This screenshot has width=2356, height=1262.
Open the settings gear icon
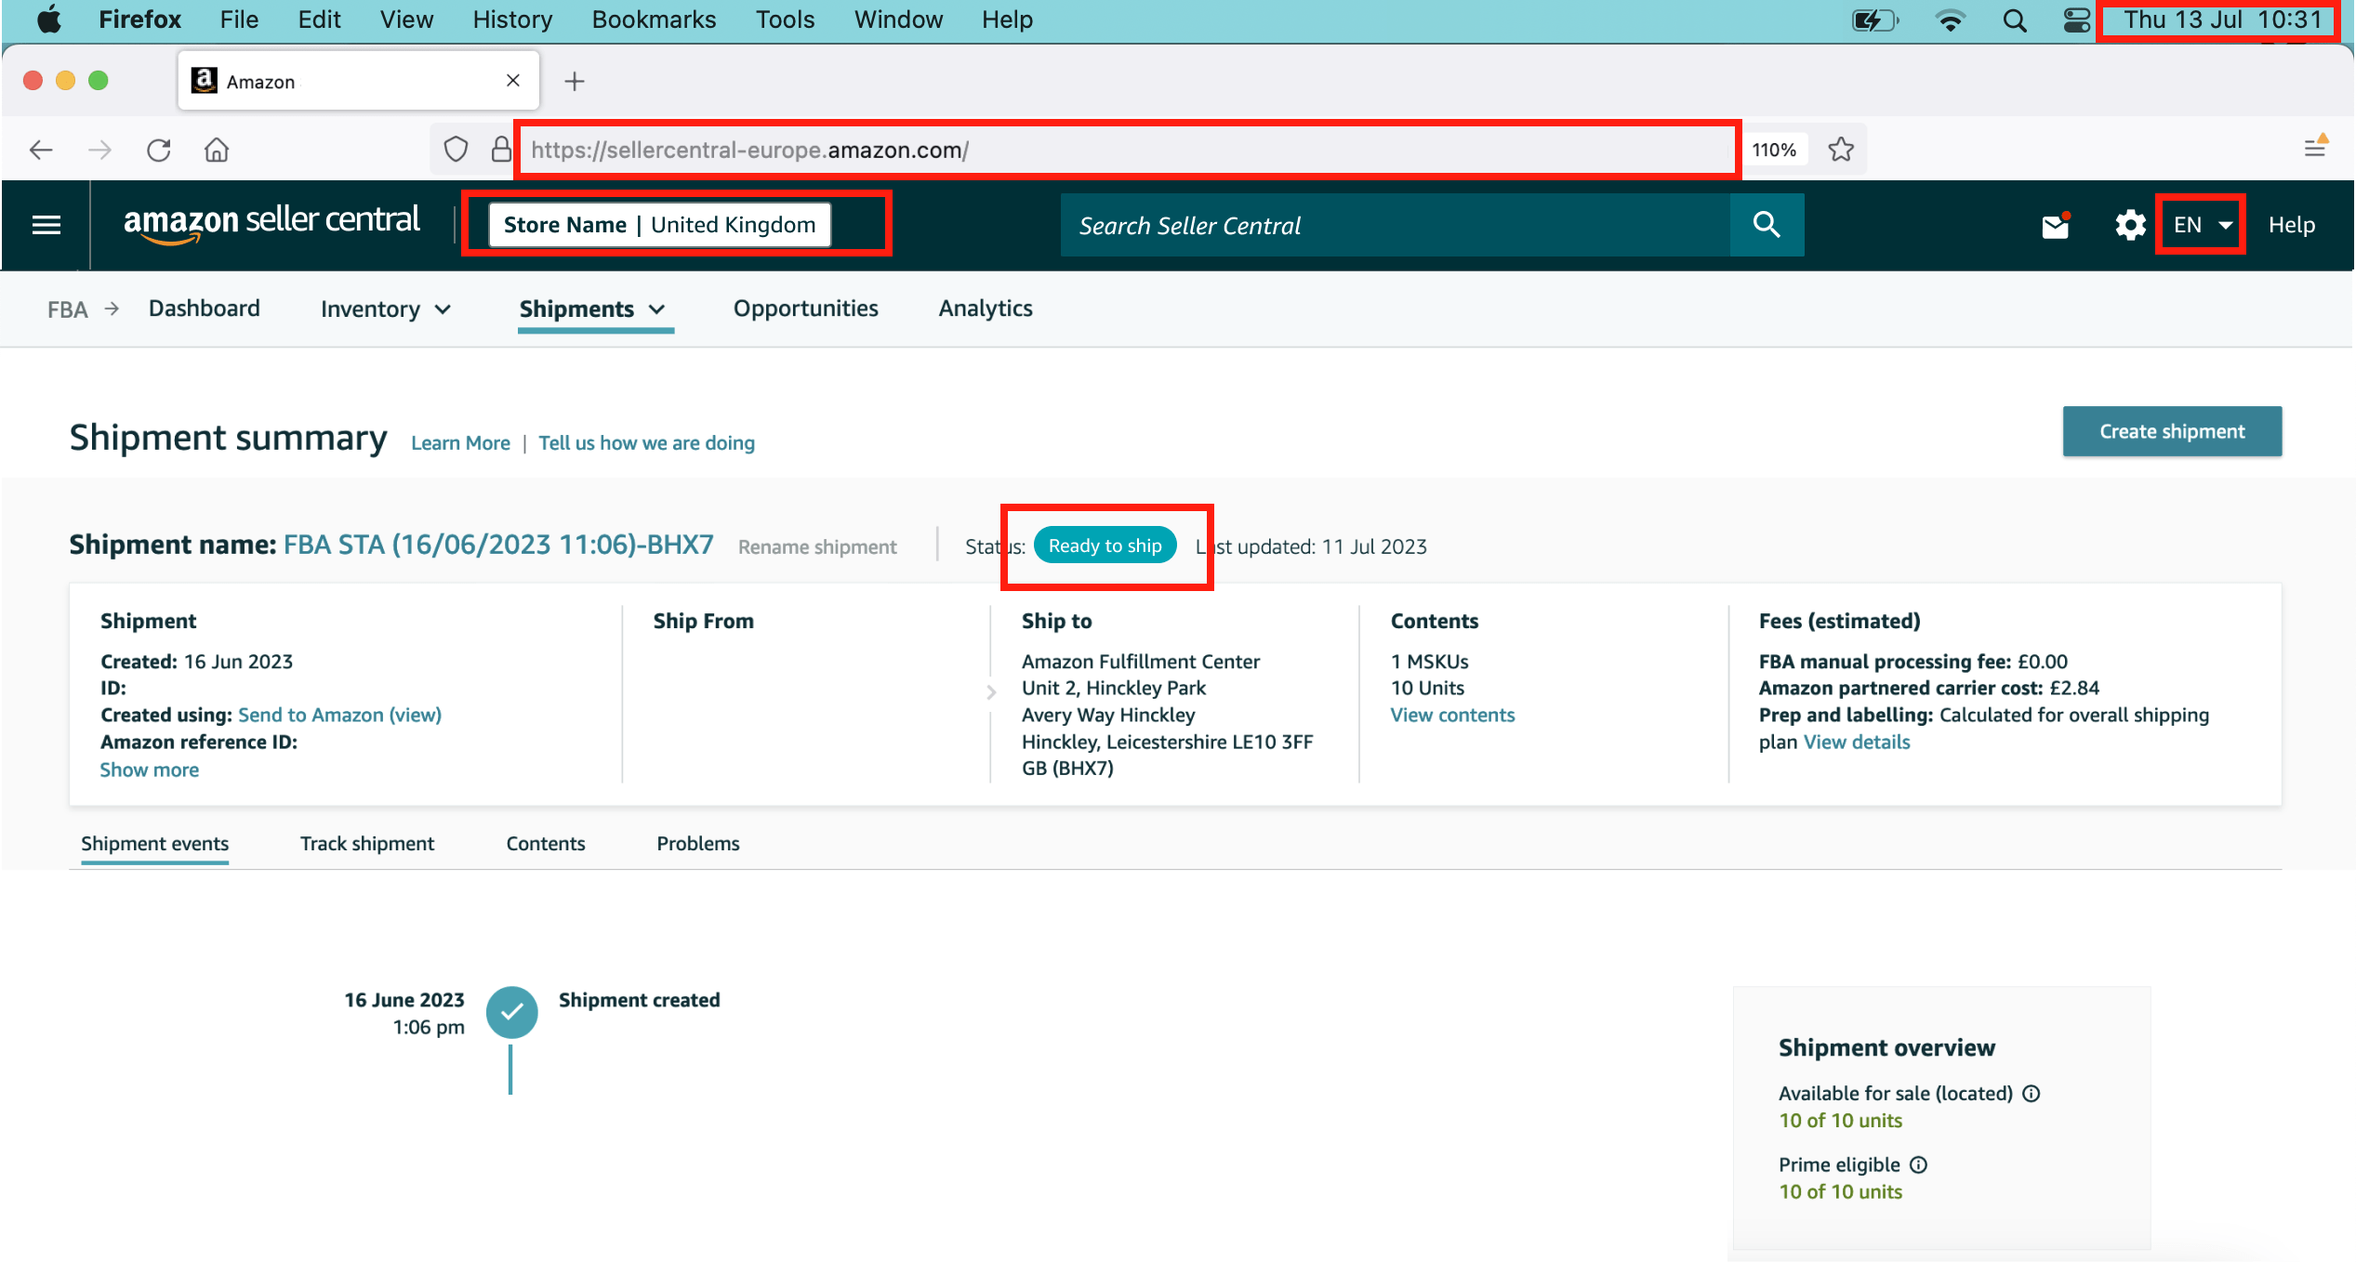tap(2129, 225)
